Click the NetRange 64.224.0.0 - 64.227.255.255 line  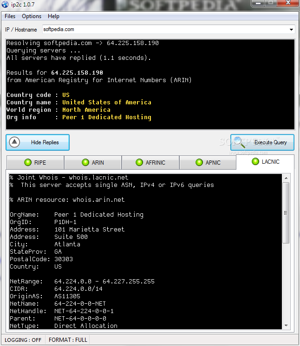tap(82, 282)
